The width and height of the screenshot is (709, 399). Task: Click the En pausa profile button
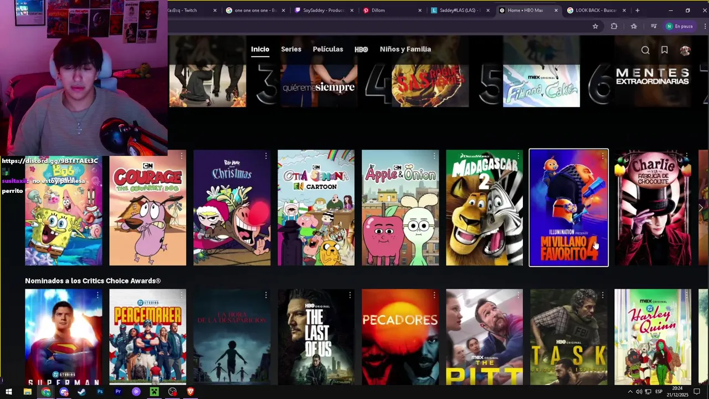679,26
